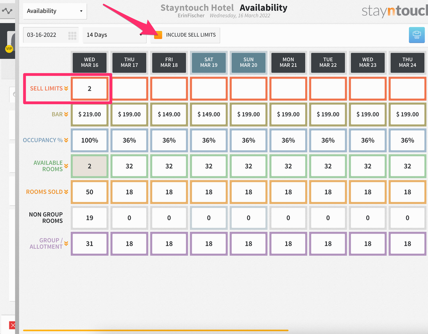
Task: Click the yellow VIP badge
Action: tap(9, 48)
